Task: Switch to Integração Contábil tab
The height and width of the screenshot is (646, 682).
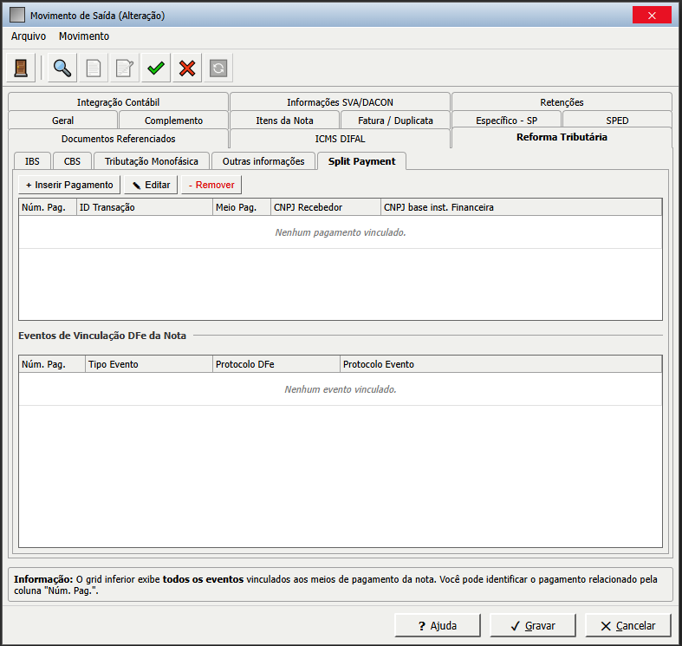Action: click(119, 101)
